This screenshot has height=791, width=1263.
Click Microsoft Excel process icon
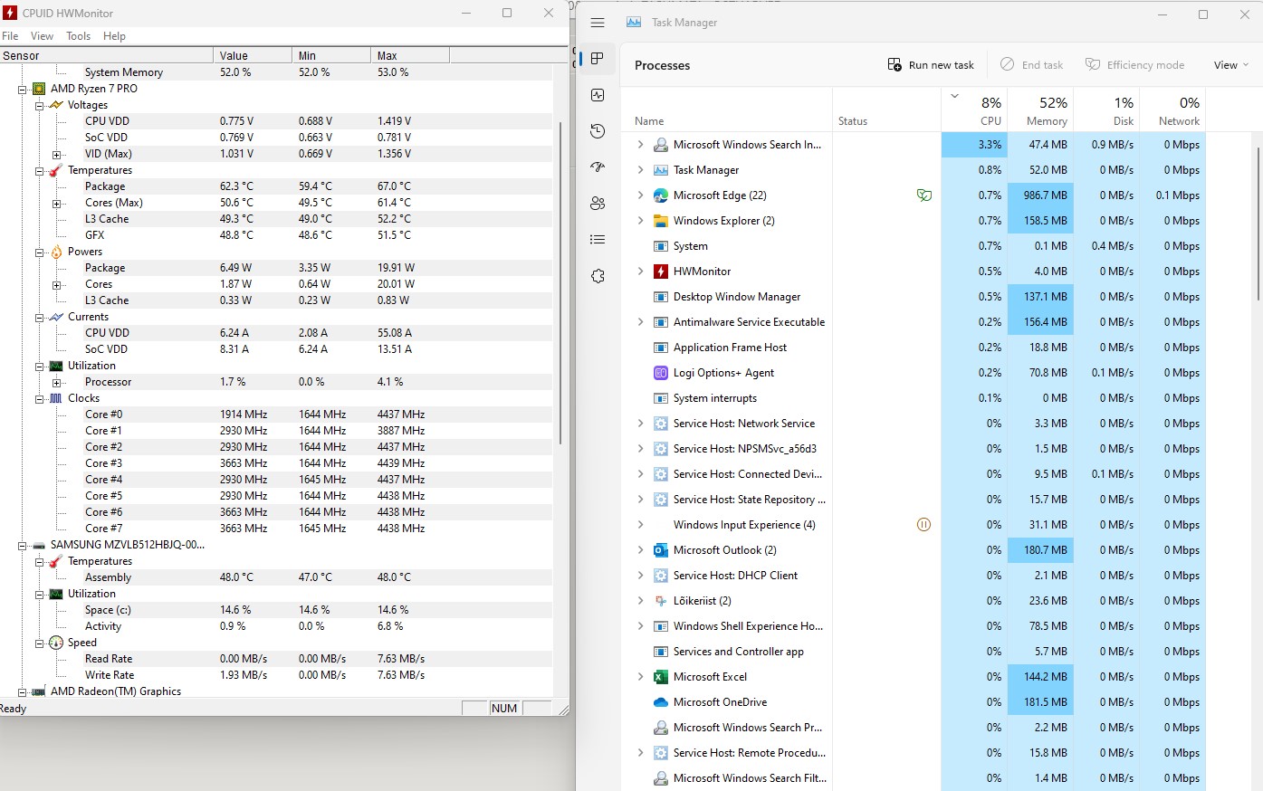click(661, 677)
